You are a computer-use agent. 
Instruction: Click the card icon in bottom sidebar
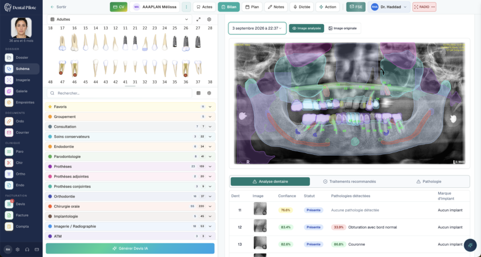pos(37,249)
